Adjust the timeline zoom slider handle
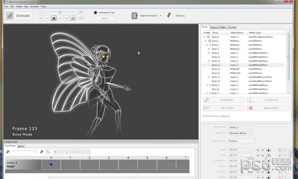The height and width of the screenshot is (179, 298). point(35,151)
